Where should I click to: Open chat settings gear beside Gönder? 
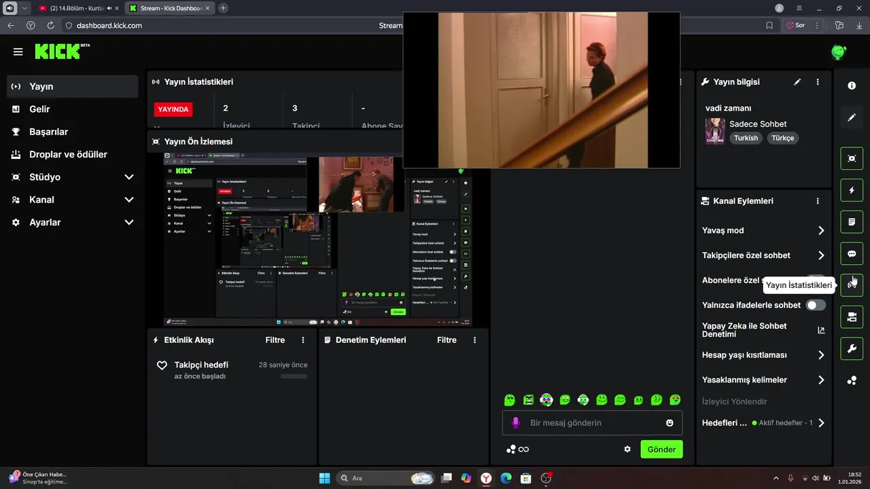pos(627,449)
